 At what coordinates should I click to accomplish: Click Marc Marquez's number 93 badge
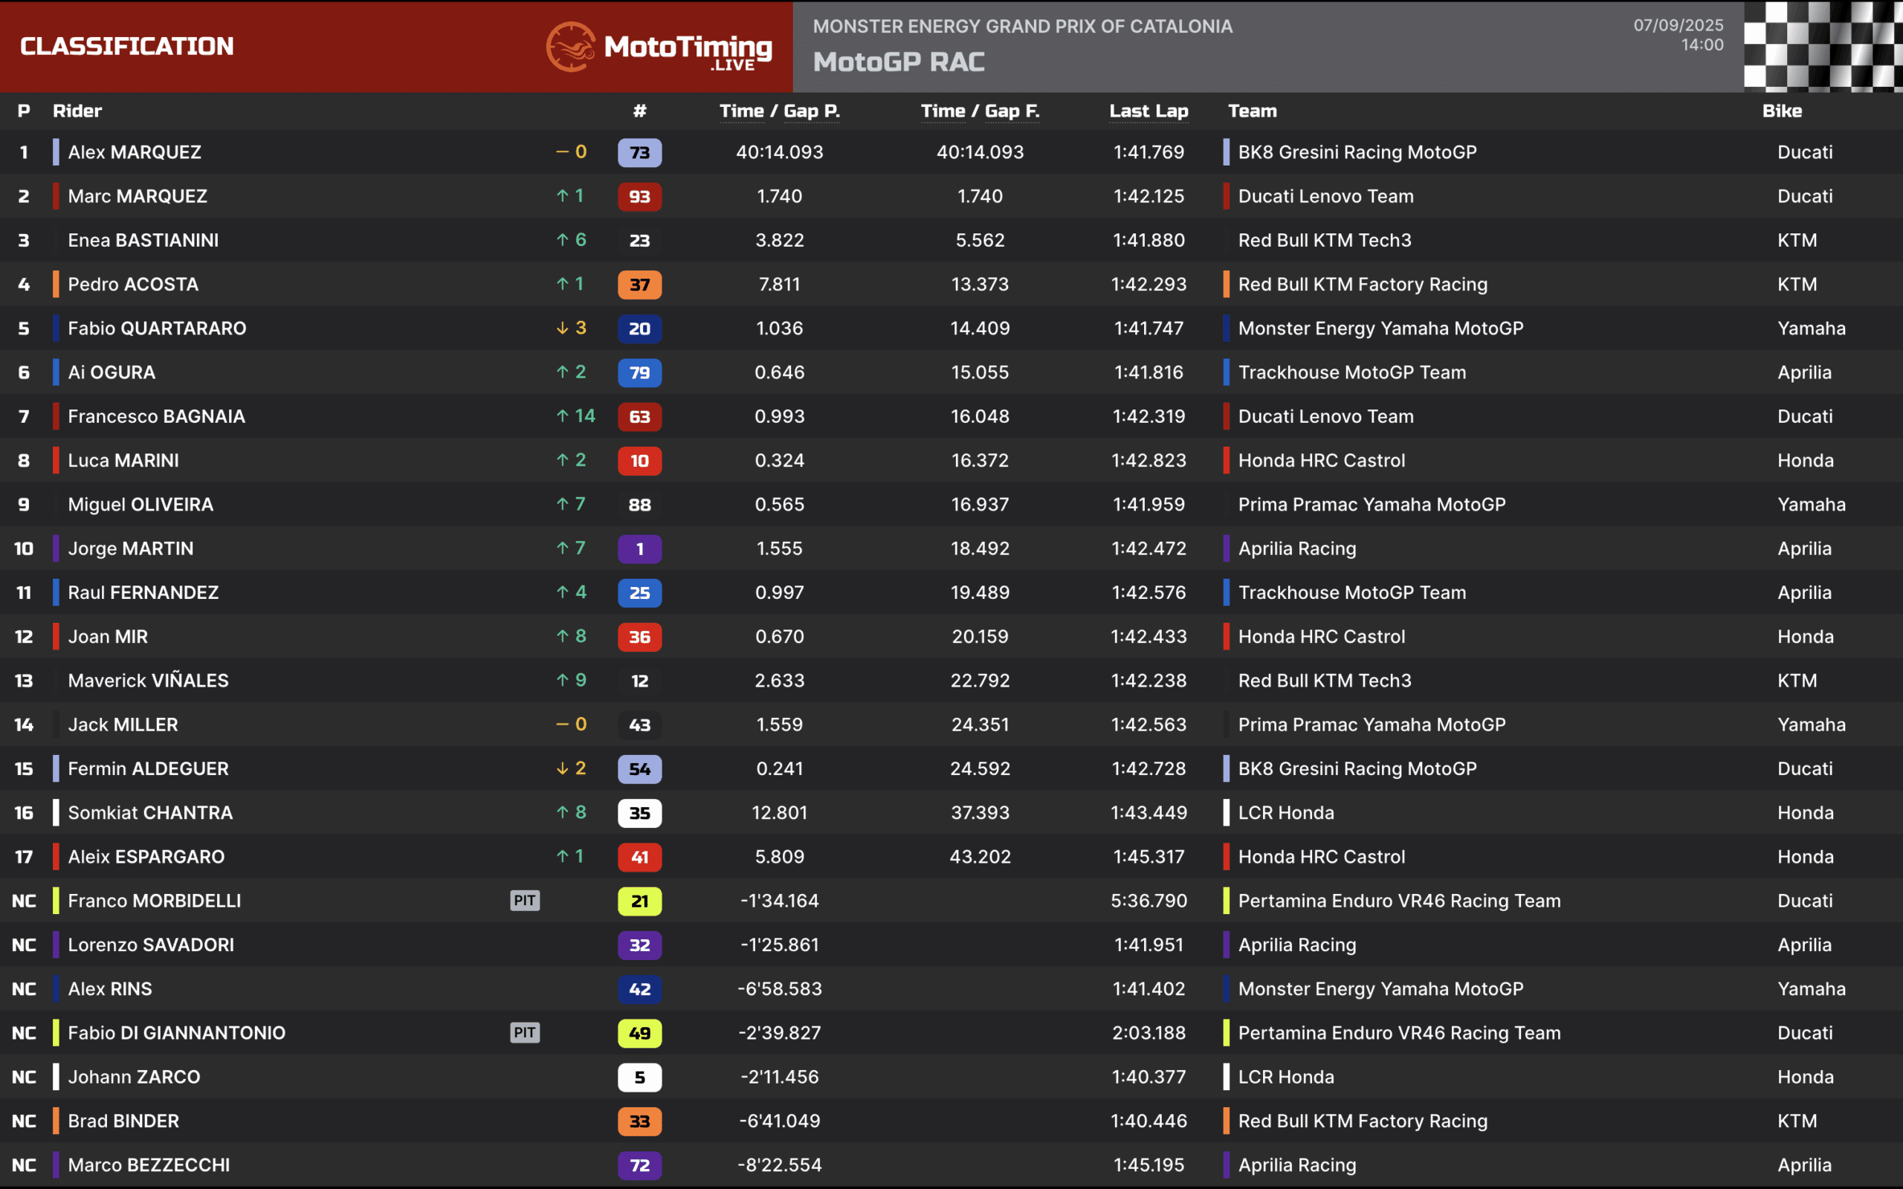pos(639,197)
